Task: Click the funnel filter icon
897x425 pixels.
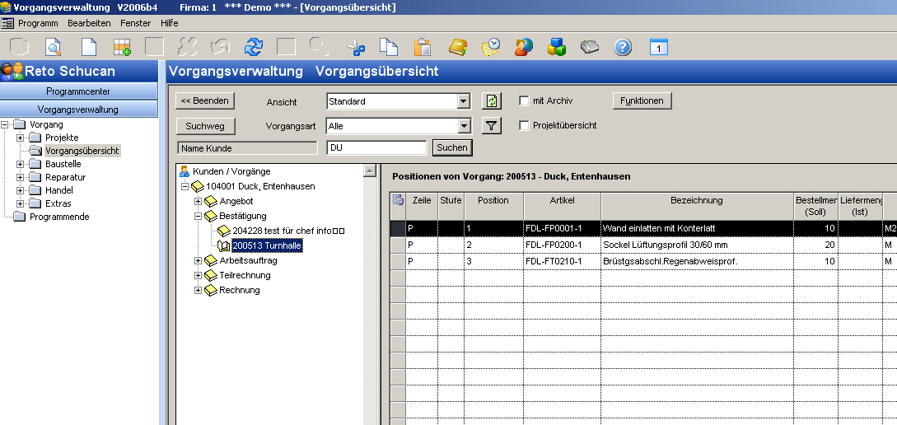Action: coord(492,125)
